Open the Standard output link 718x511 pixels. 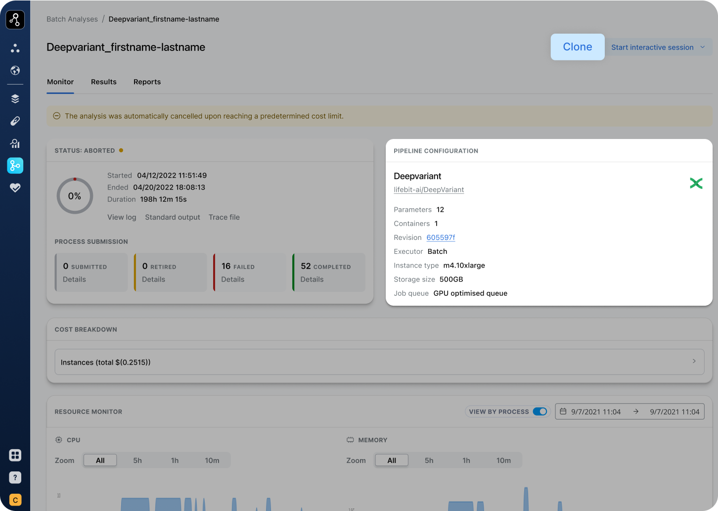[173, 217]
